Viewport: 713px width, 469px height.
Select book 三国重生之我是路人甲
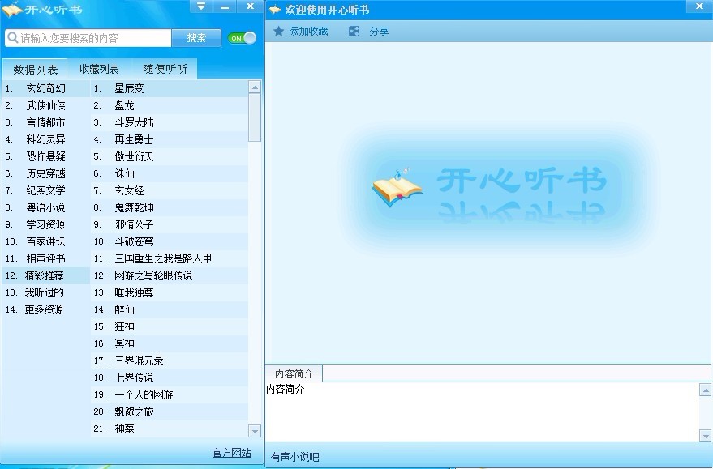pyautogui.click(x=170, y=258)
